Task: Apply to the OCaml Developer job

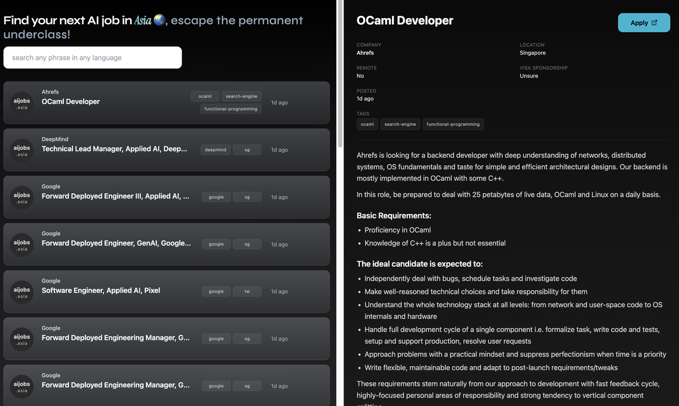Action: click(644, 23)
